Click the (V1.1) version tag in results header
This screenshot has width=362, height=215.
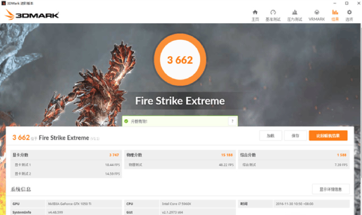95,139
